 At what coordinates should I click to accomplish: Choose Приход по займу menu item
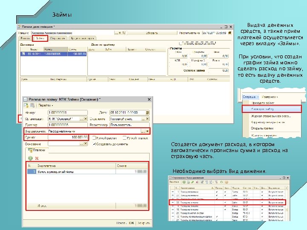click(262, 103)
